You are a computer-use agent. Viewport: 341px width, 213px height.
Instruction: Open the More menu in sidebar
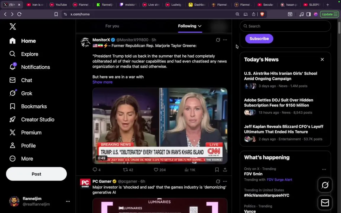tap(21, 159)
